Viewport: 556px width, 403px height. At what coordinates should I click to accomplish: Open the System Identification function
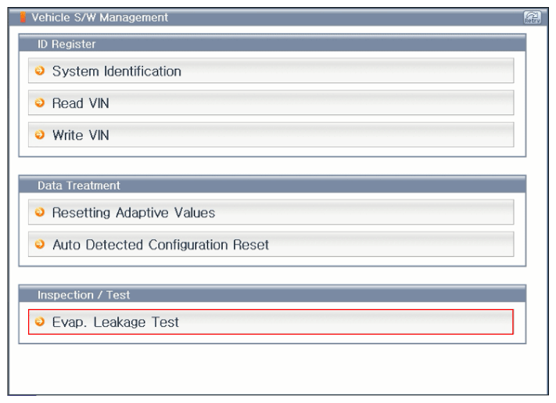click(x=116, y=71)
